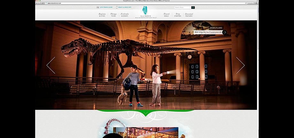Open the Festivals & Events menu
294x138 pixels.
(125, 15)
